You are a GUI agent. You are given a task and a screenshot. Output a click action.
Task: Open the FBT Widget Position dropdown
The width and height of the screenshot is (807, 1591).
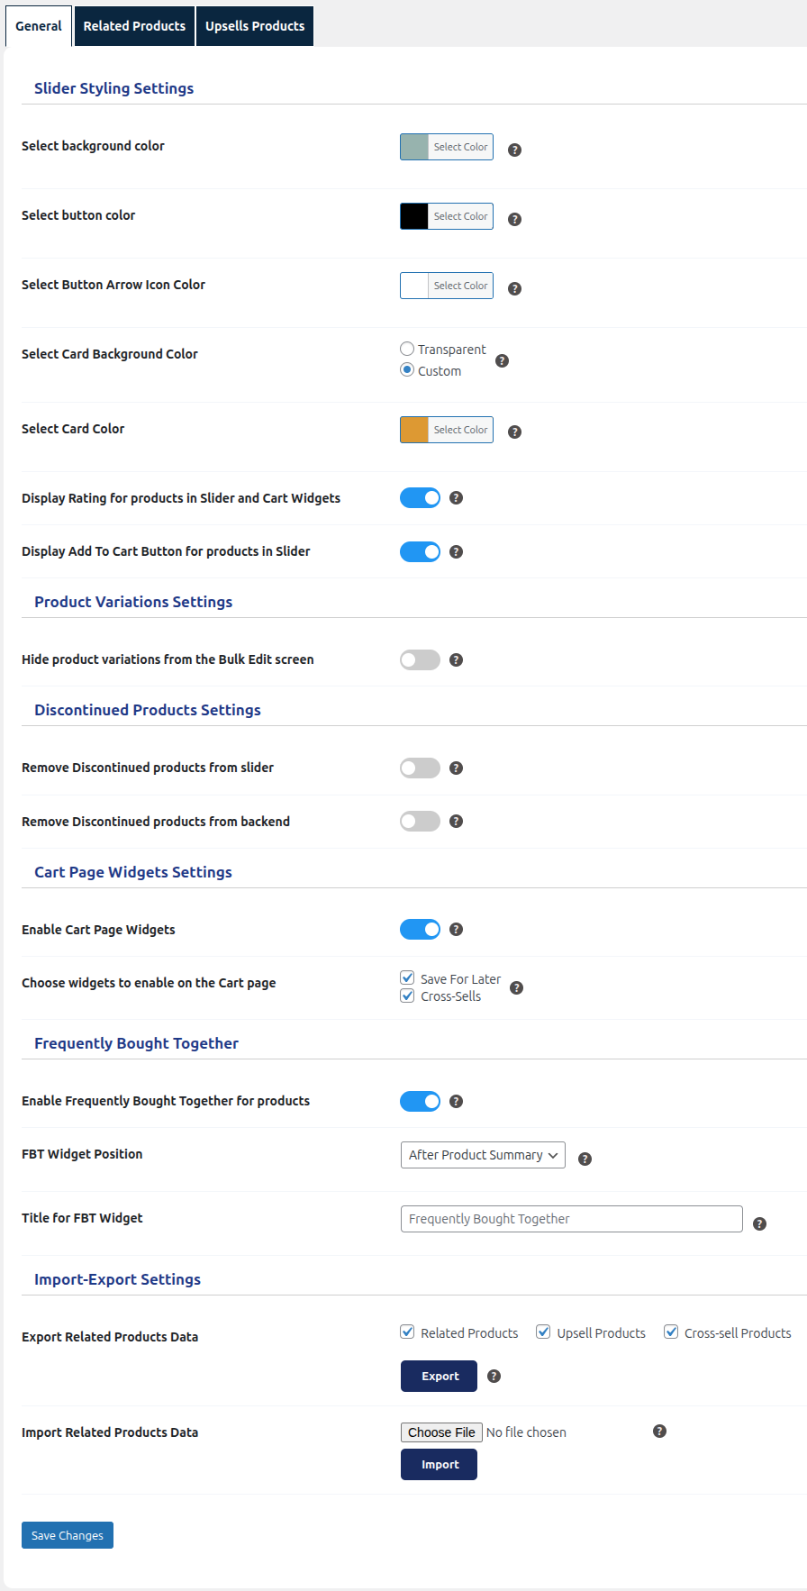pyautogui.click(x=483, y=1155)
